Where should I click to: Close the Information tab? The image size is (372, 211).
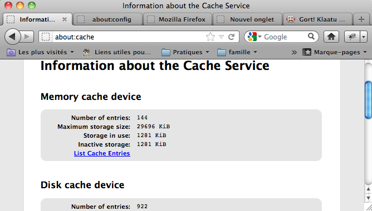[x=65, y=19]
